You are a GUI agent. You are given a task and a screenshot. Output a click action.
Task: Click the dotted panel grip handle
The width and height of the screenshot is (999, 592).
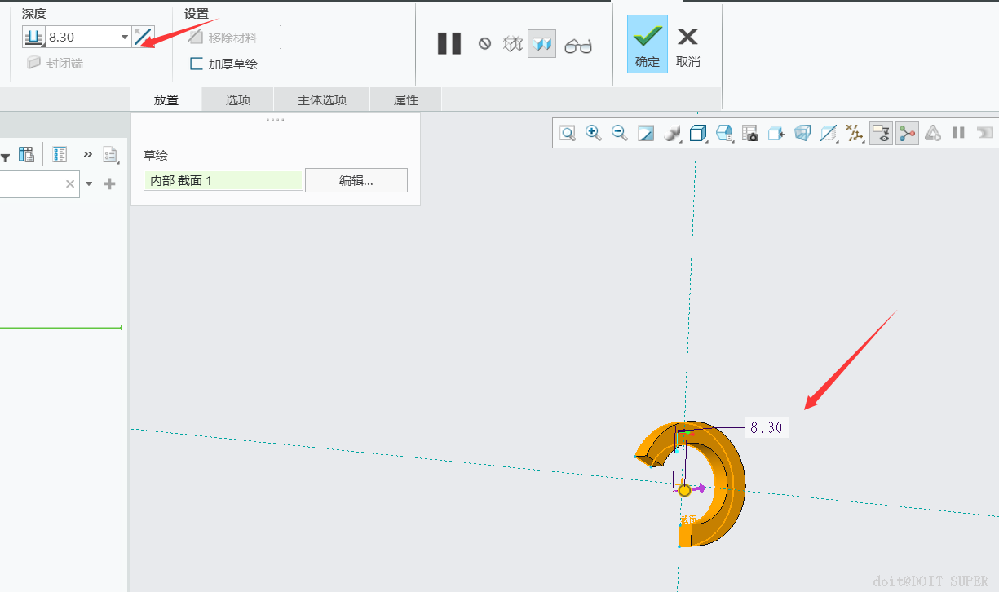tap(276, 119)
